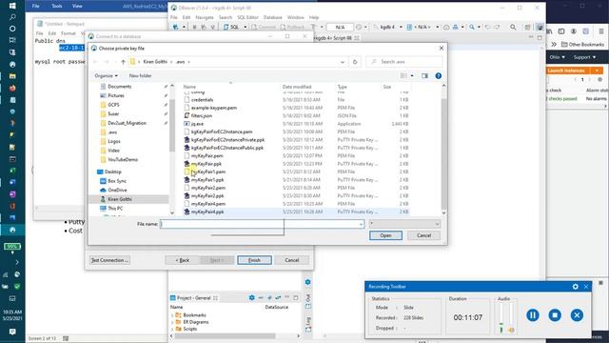Open the notification center icon
Screen dimensions: 609x343
(12, 332)
